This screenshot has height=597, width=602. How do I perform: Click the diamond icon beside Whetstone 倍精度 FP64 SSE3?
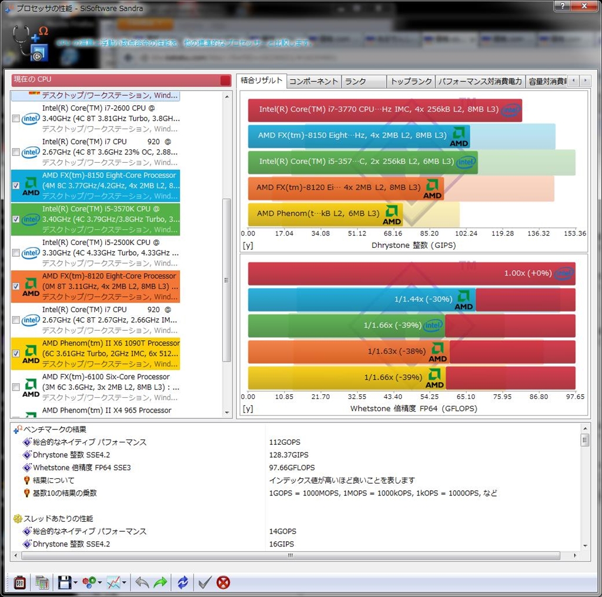[x=27, y=467]
